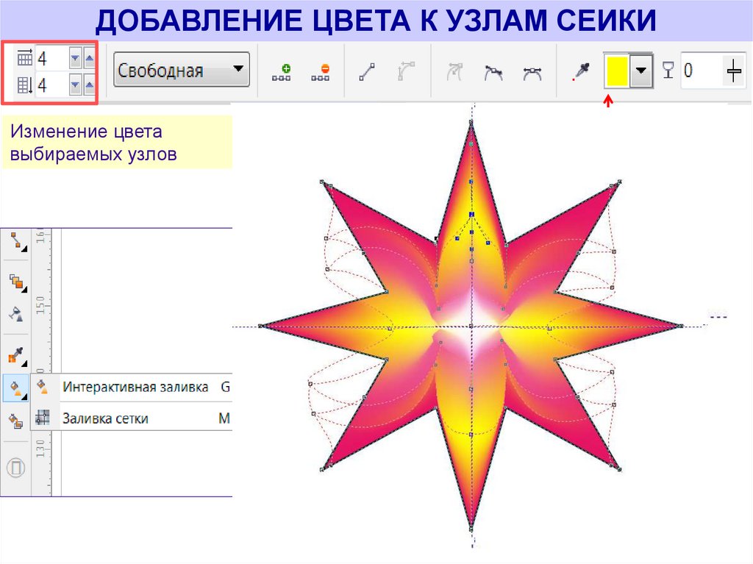
Task: Click the Add intersection node icon
Action: click(282, 72)
